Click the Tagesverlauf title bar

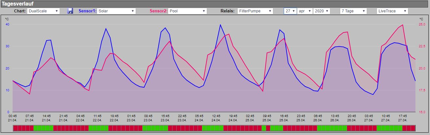coord(215,4)
